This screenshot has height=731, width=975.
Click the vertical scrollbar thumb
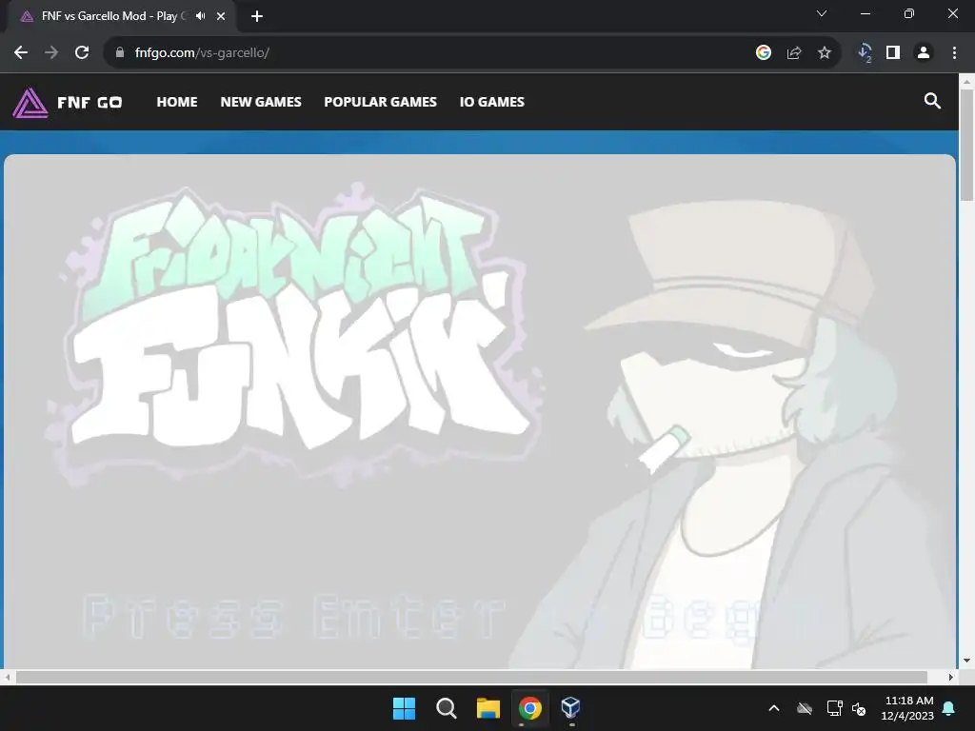pos(967,145)
